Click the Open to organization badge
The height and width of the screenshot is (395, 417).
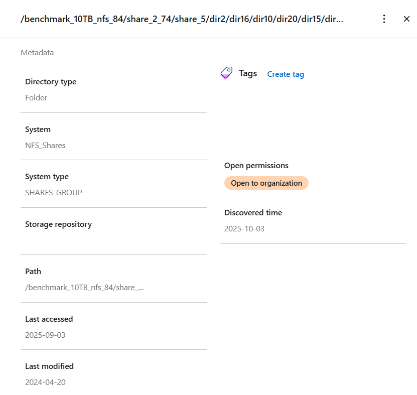(266, 183)
